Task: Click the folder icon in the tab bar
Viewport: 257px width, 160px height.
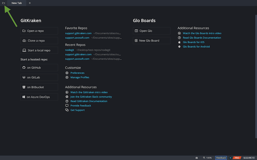Action: coord(4,3)
